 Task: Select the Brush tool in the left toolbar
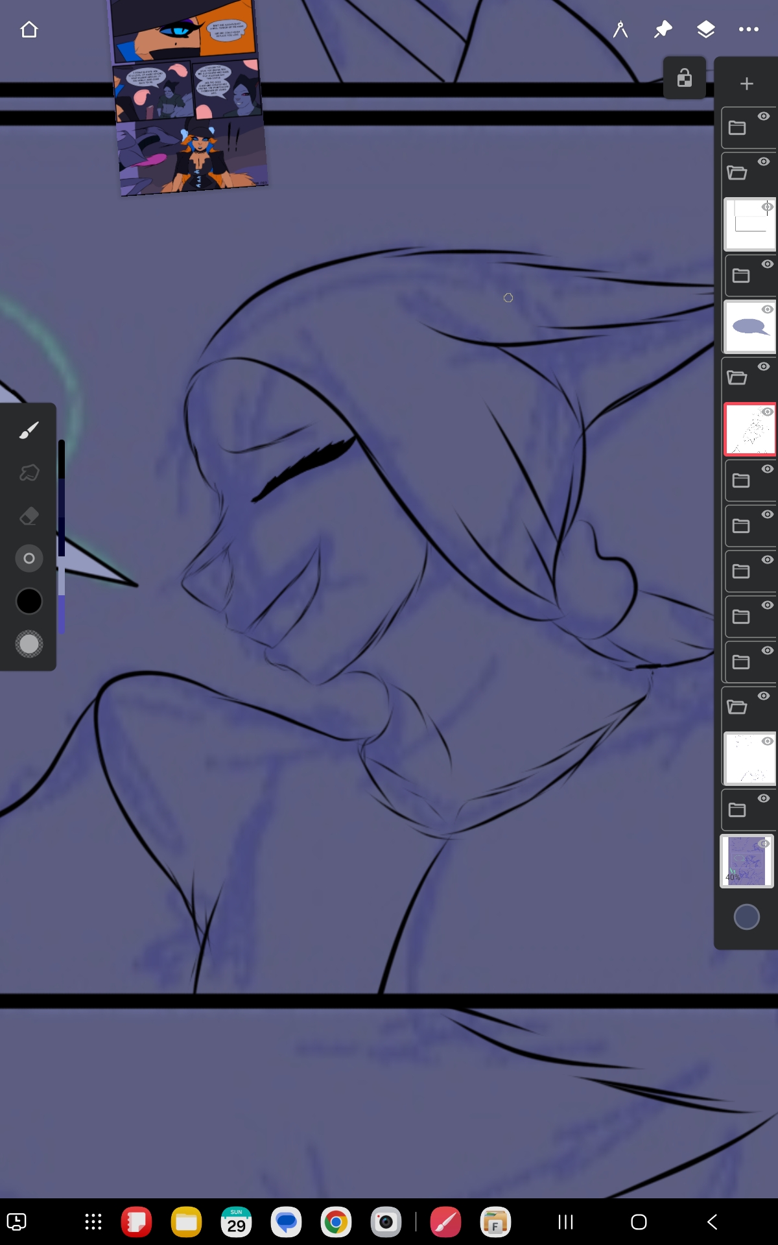(x=29, y=430)
